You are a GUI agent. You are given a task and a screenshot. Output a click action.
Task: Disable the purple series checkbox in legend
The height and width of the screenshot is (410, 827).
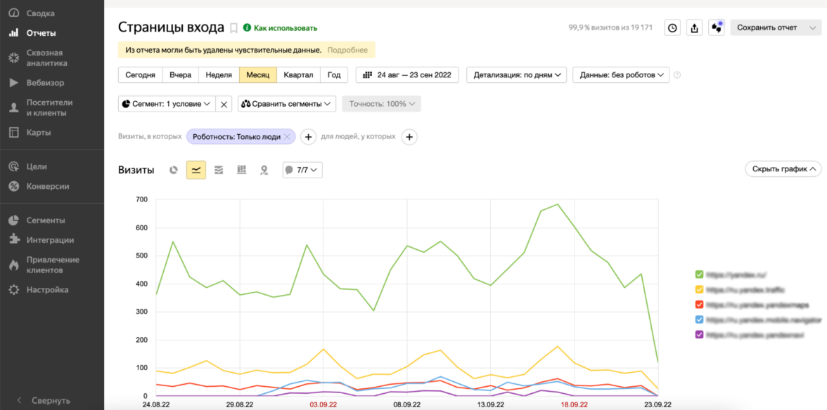point(699,335)
